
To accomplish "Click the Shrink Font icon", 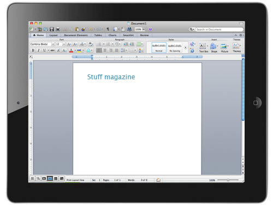I will point(75,44).
